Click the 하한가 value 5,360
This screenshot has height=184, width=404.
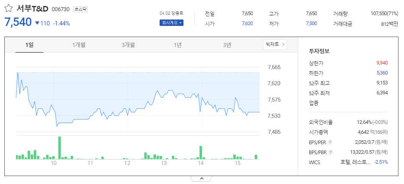382,73
